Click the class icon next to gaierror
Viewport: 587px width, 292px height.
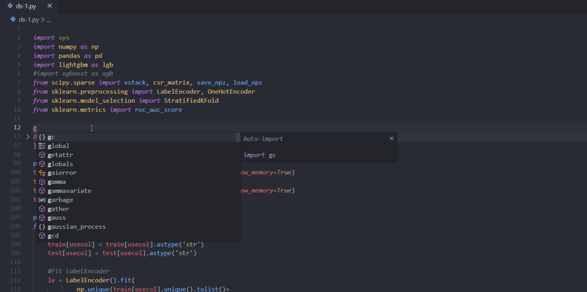click(42, 173)
